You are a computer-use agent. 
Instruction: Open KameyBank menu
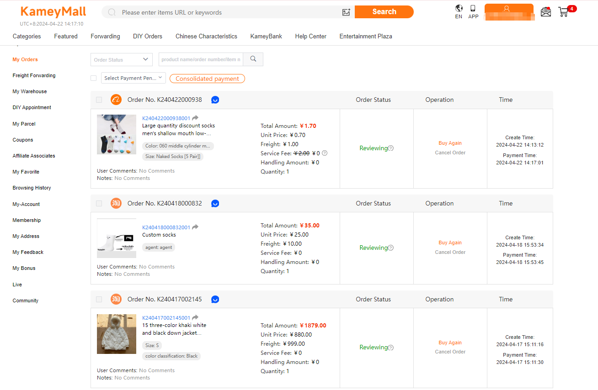pos(266,36)
